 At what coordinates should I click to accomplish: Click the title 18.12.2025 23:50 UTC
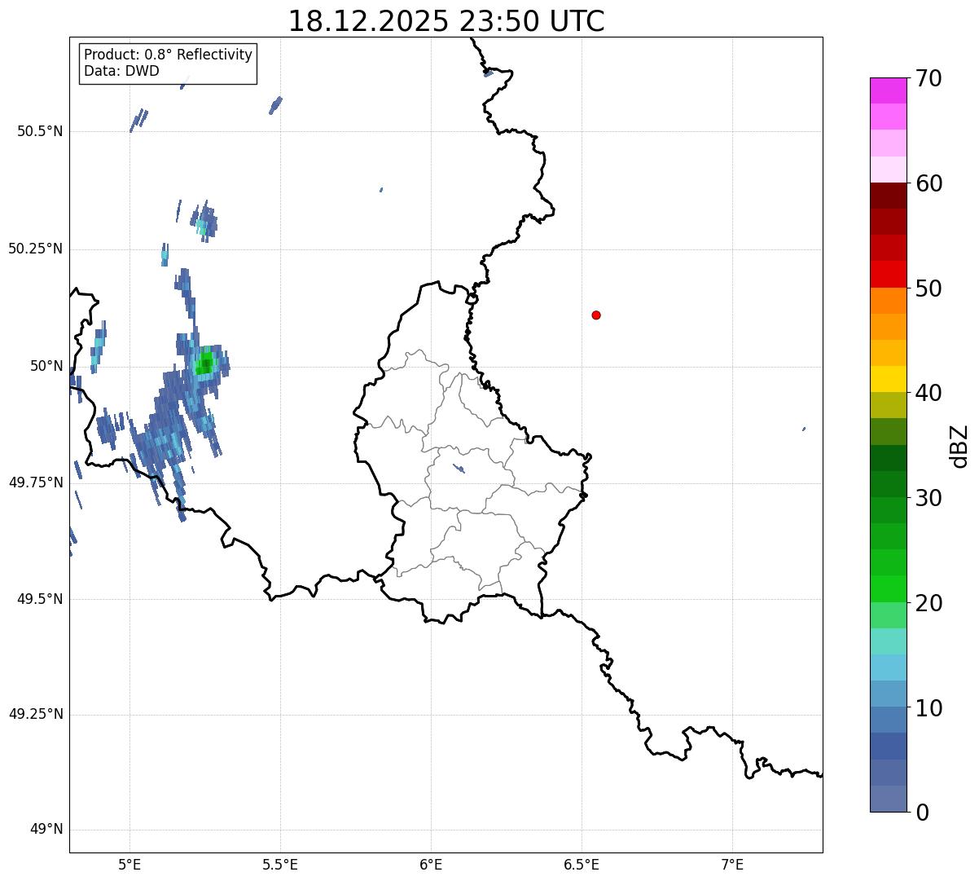click(x=446, y=20)
